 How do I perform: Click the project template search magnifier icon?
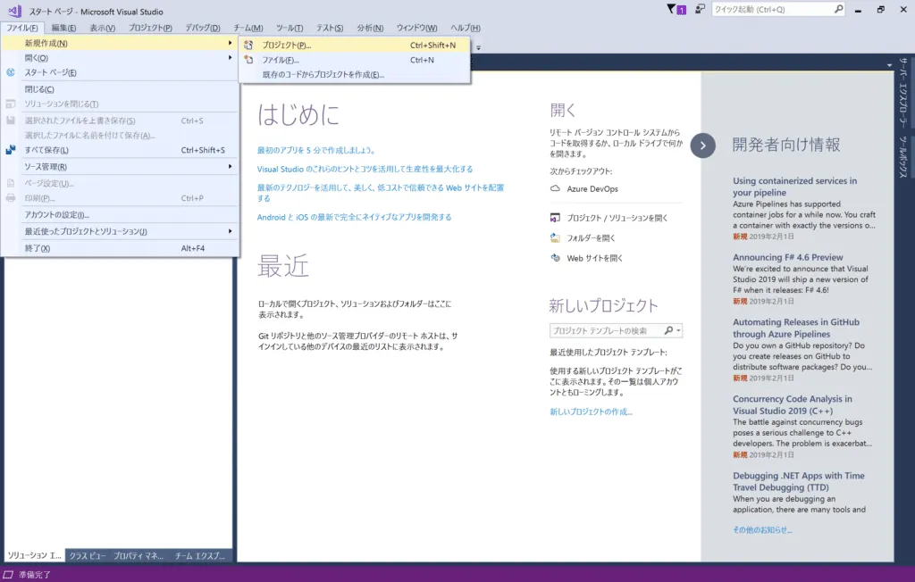(x=668, y=330)
